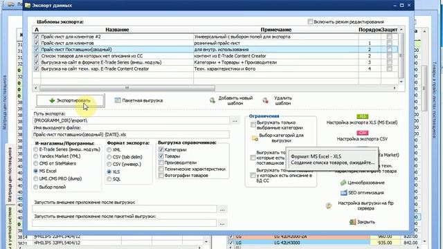Open Настройка выгрузки на ftp сервера icon
Screen dimensions: 443x249
click(329, 205)
